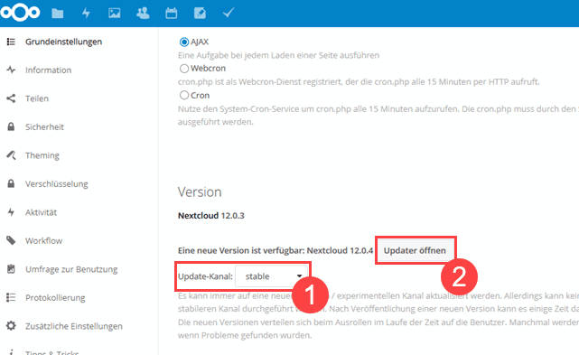Go to Verschlüsselung settings

[x=57, y=184]
